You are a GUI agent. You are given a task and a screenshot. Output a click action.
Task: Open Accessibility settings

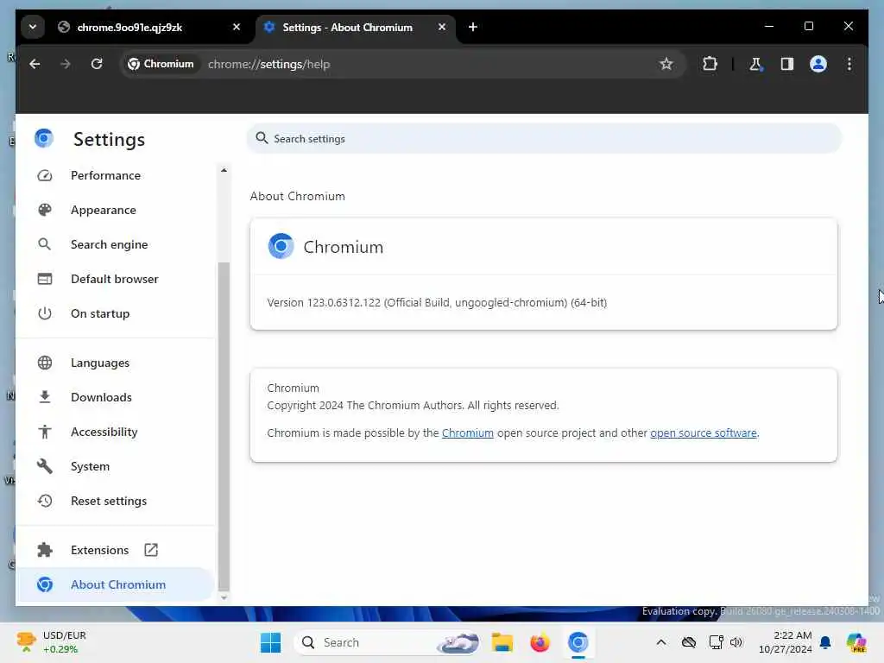tap(116, 432)
